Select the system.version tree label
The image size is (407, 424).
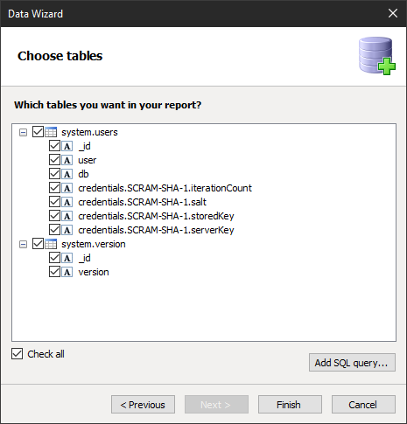[94, 244]
